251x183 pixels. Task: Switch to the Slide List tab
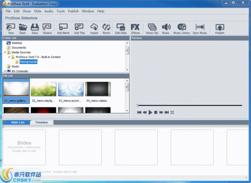click(x=18, y=122)
